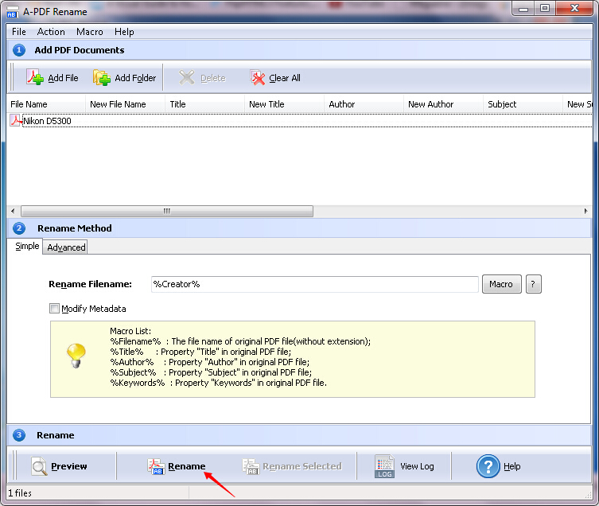The image size is (599, 506).
Task: Click the greyed-out Delete X icon
Action: [x=187, y=78]
